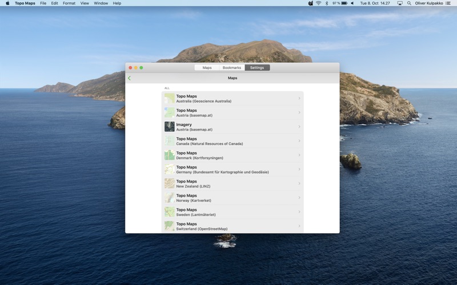Screen dimensions: 457x285
Task: Expand Switzerland (OpenStreetMap) row chevron
Action: pos(299,226)
